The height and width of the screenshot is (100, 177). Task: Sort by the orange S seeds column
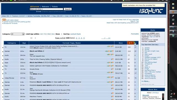130,43
